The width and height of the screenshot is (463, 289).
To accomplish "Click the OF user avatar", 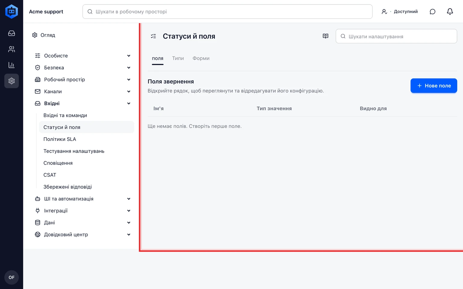I will click(11, 277).
